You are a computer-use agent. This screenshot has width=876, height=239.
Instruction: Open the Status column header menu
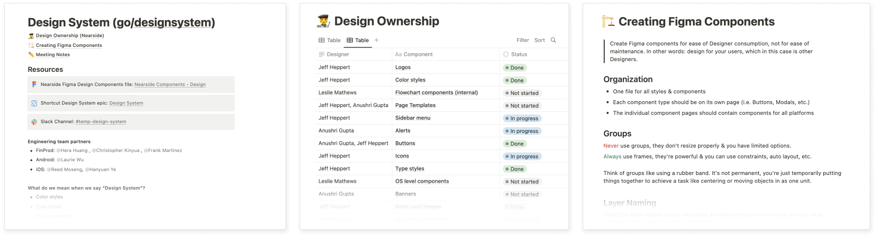tap(519, 54)
